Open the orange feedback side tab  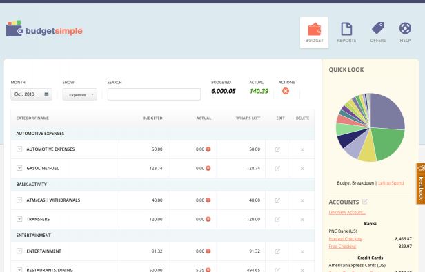point(421,184)
